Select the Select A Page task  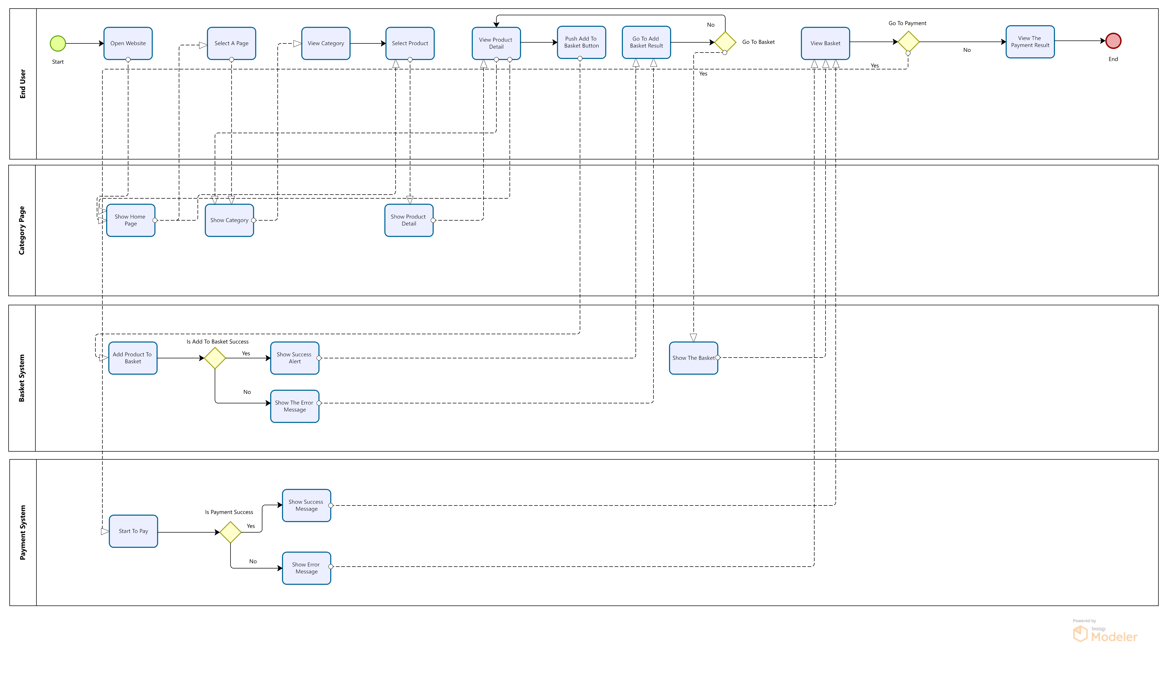231,43
